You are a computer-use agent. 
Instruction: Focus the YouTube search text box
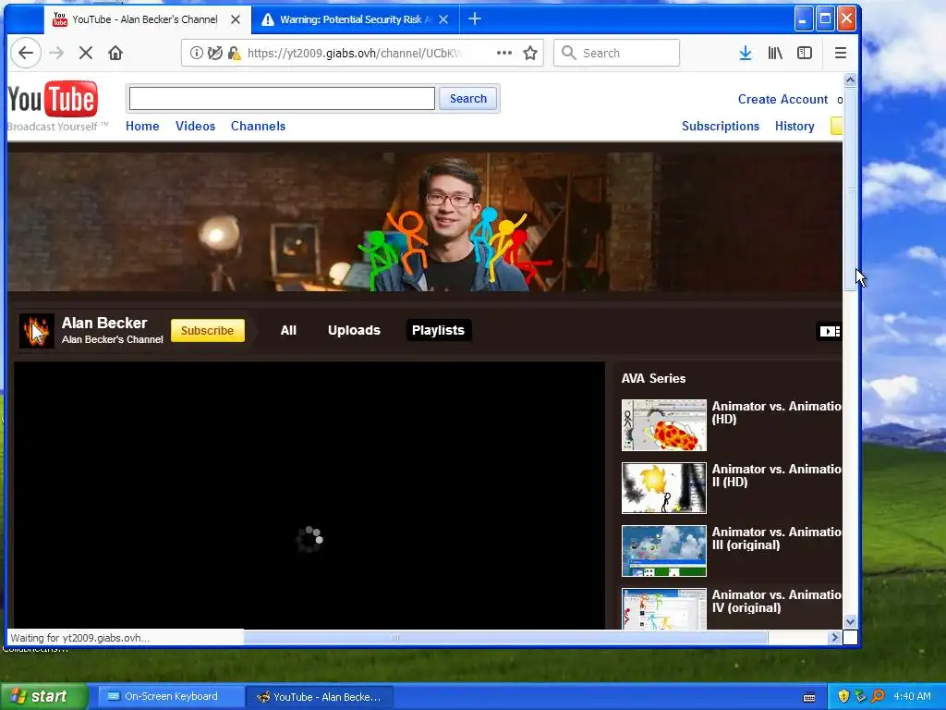282,98
